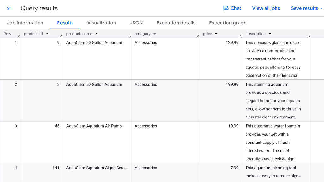Click description starting 'This automatic water fountain'
324x184 pixels.
(x=272, y=143)
